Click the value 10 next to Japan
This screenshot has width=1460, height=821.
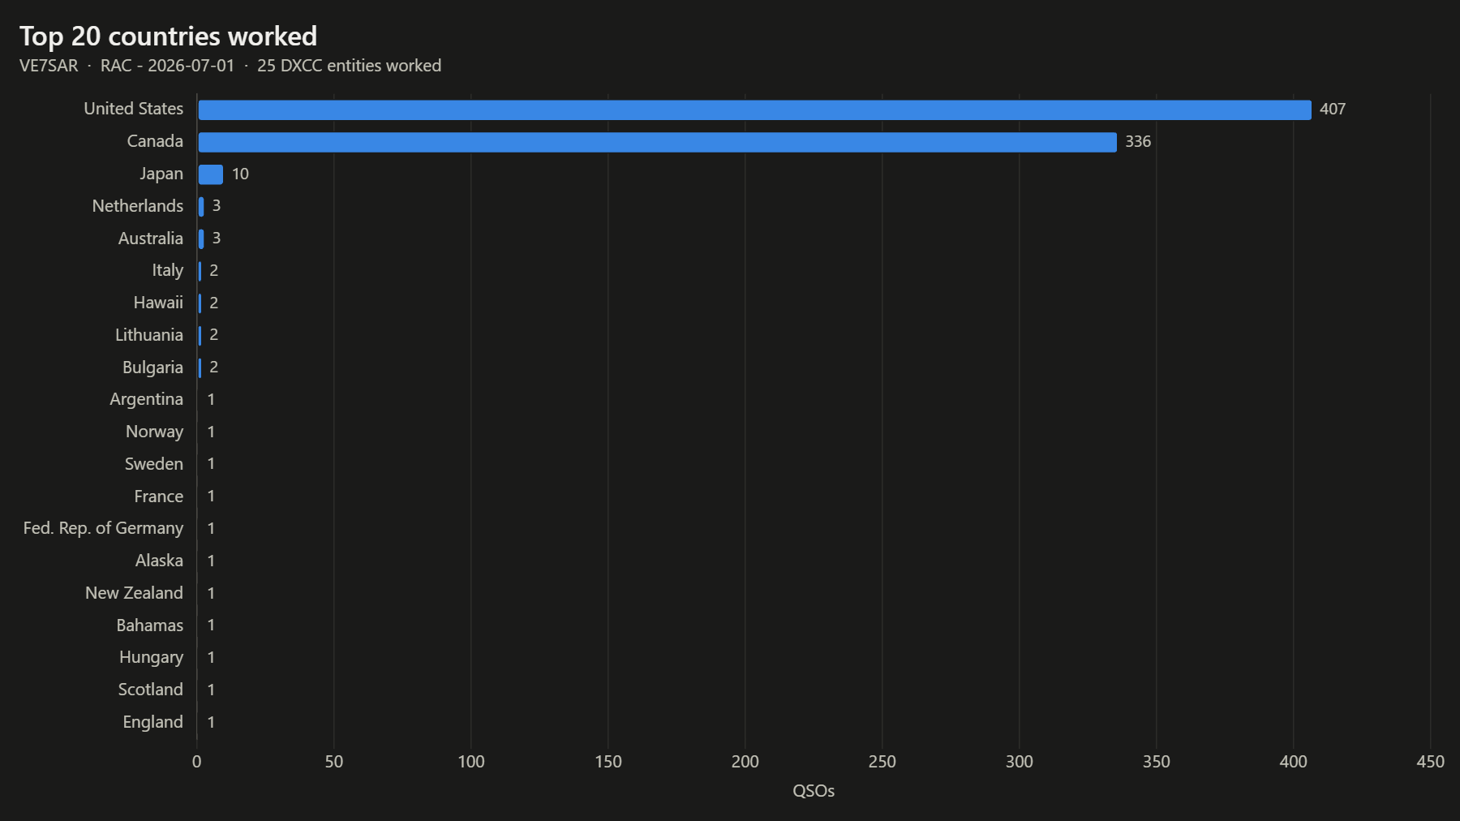click(240, 174)
